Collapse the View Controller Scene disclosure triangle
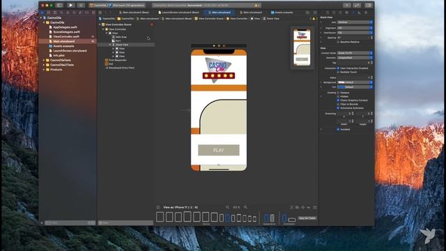 point(100,25)
